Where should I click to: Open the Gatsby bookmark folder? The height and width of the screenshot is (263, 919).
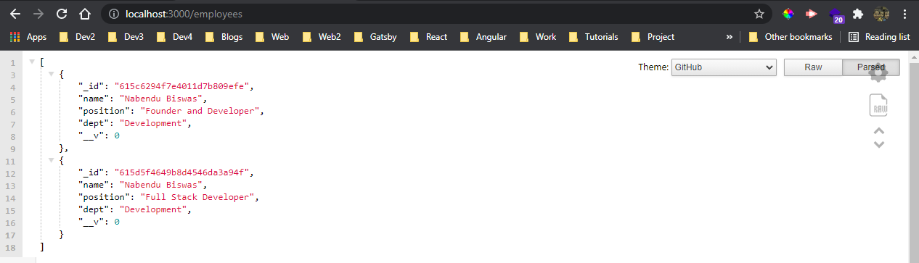[x=375, y=36]
